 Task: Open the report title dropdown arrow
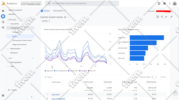(x=68, y=17)
